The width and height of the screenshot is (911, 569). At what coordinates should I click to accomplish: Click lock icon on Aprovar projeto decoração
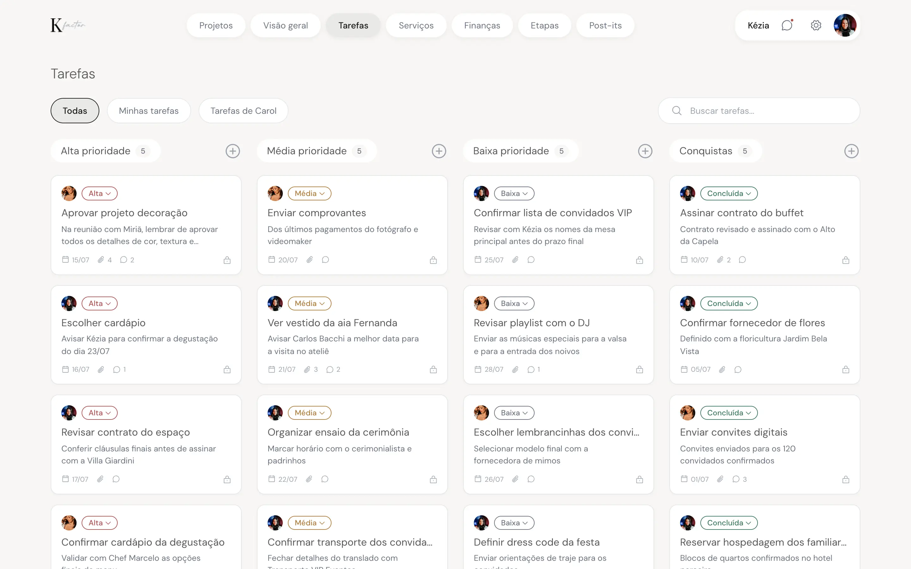pos(227,260)
